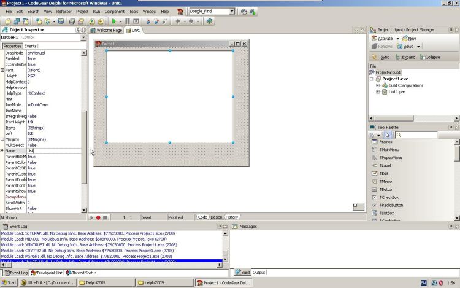Expand the Build Configurations node
This screenshot has width=460, height=288.
point(378,85)
